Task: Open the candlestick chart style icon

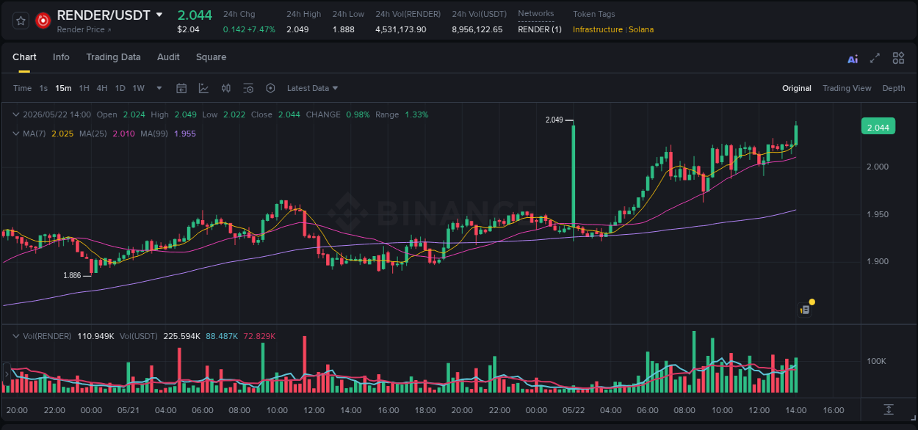Action: click(226, 88)
